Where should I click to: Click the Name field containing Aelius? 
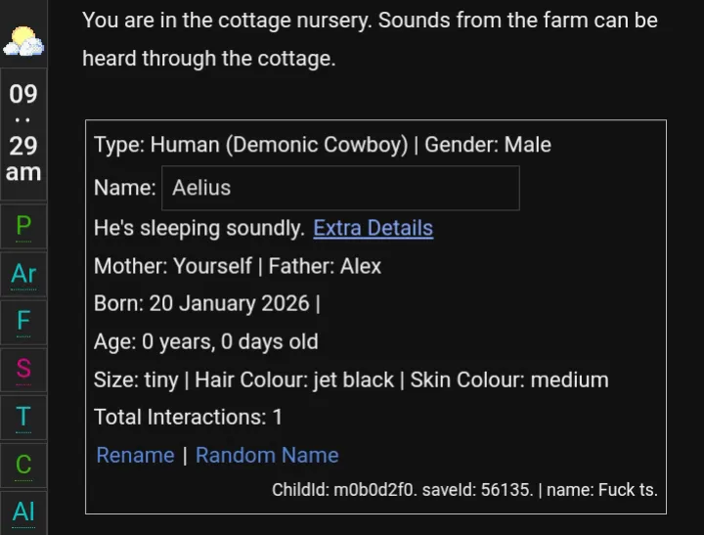click(339, 188)
